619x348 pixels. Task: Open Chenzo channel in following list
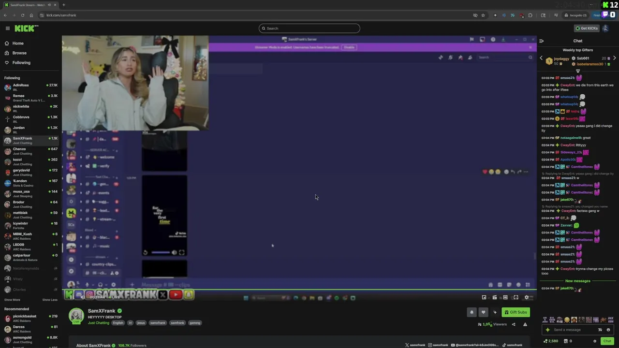[x=30, y=151]
